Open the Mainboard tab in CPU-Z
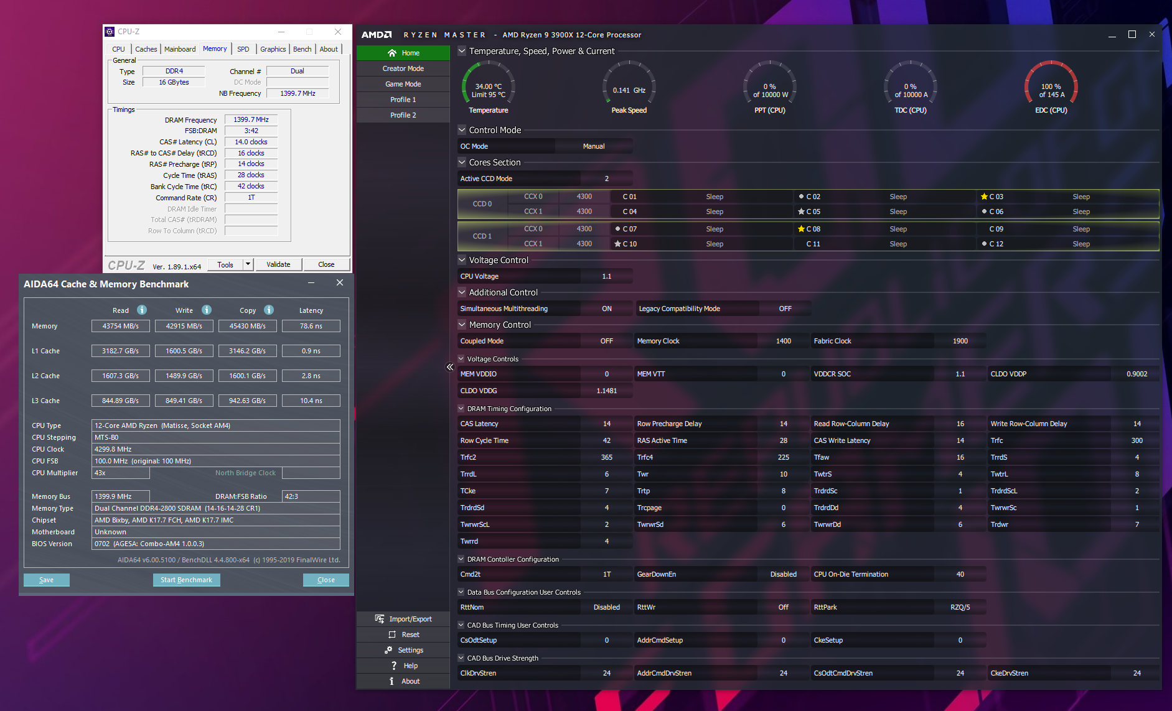 point(180,49)
